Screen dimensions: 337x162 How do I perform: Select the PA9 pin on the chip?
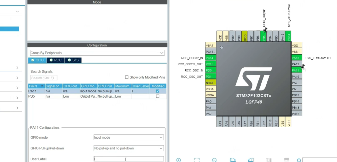297,83
